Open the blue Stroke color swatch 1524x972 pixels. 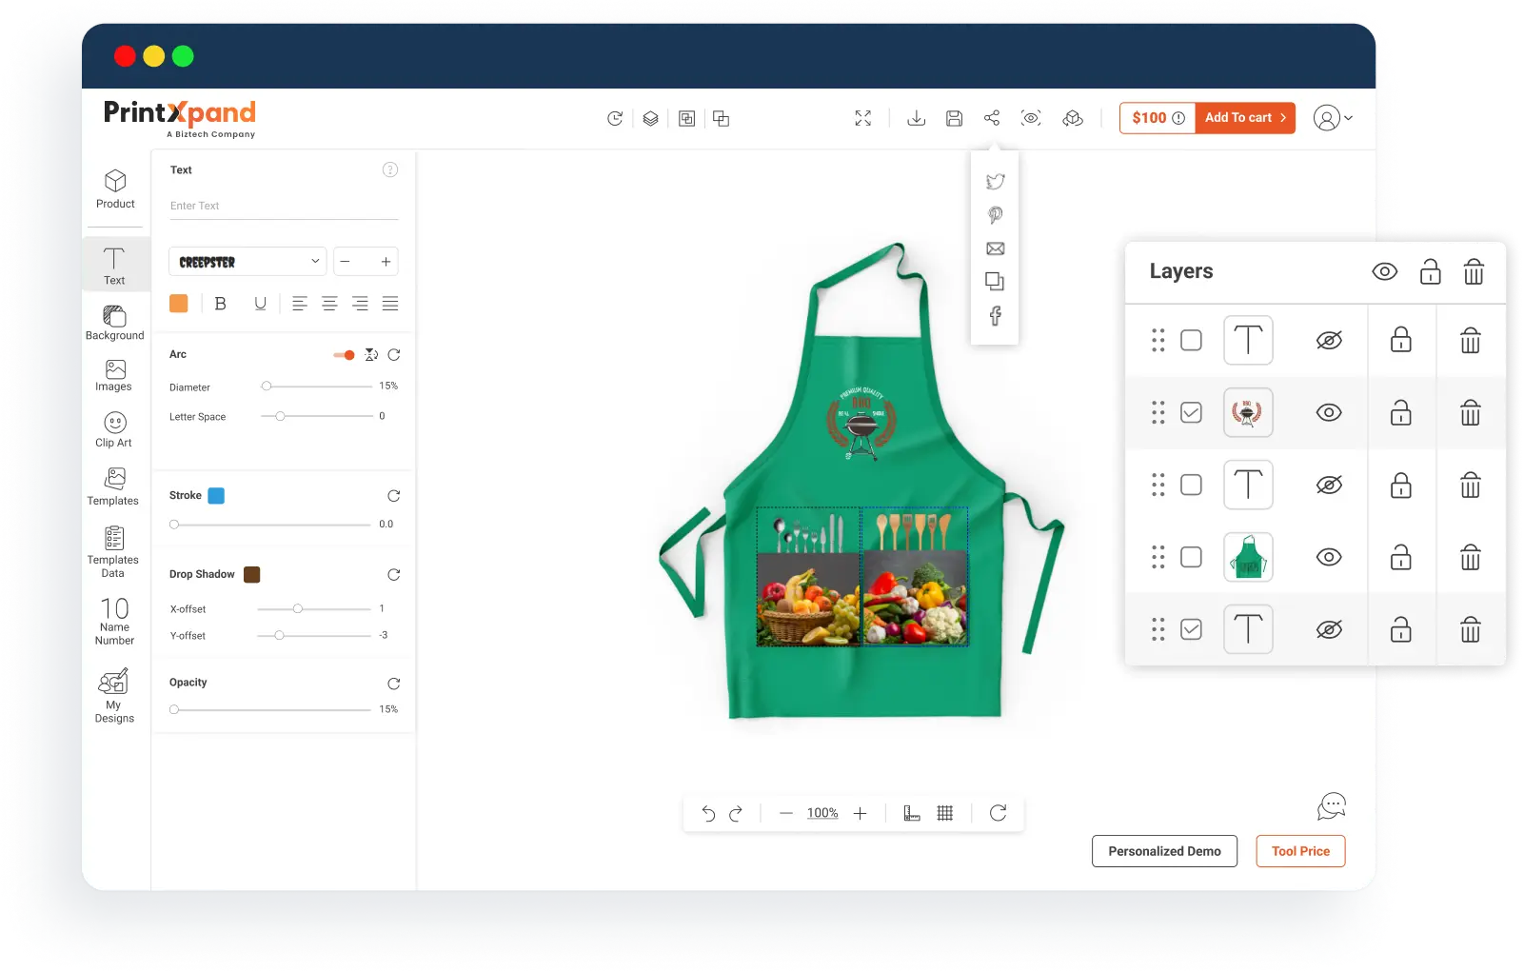point(216,496)
